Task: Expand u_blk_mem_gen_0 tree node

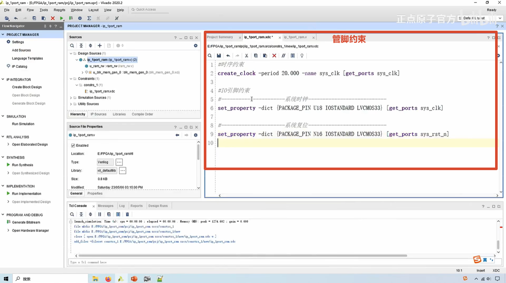Action: tap(82, 73)
